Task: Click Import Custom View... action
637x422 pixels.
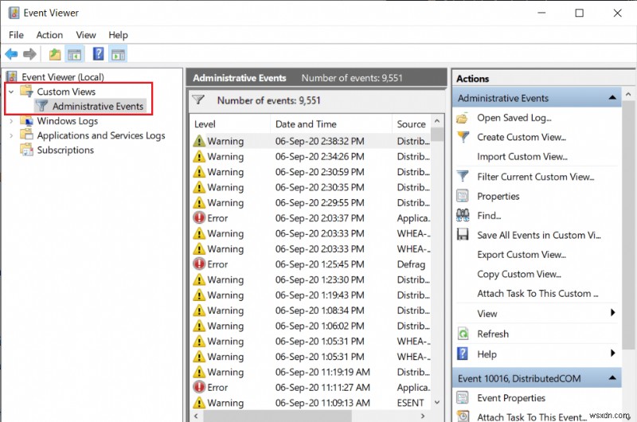Action: pos(522,157)
